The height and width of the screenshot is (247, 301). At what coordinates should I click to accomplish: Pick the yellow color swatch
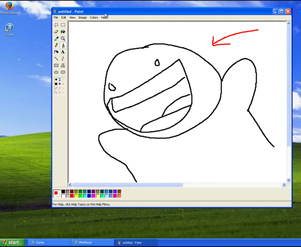(x=76, y=196)
